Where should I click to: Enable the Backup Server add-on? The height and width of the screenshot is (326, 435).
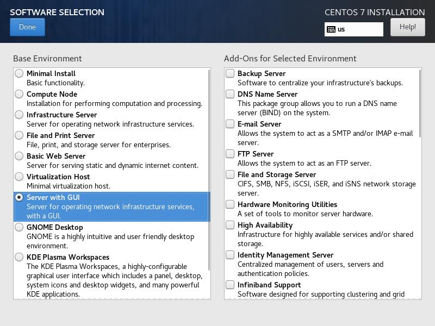[231, 73]
